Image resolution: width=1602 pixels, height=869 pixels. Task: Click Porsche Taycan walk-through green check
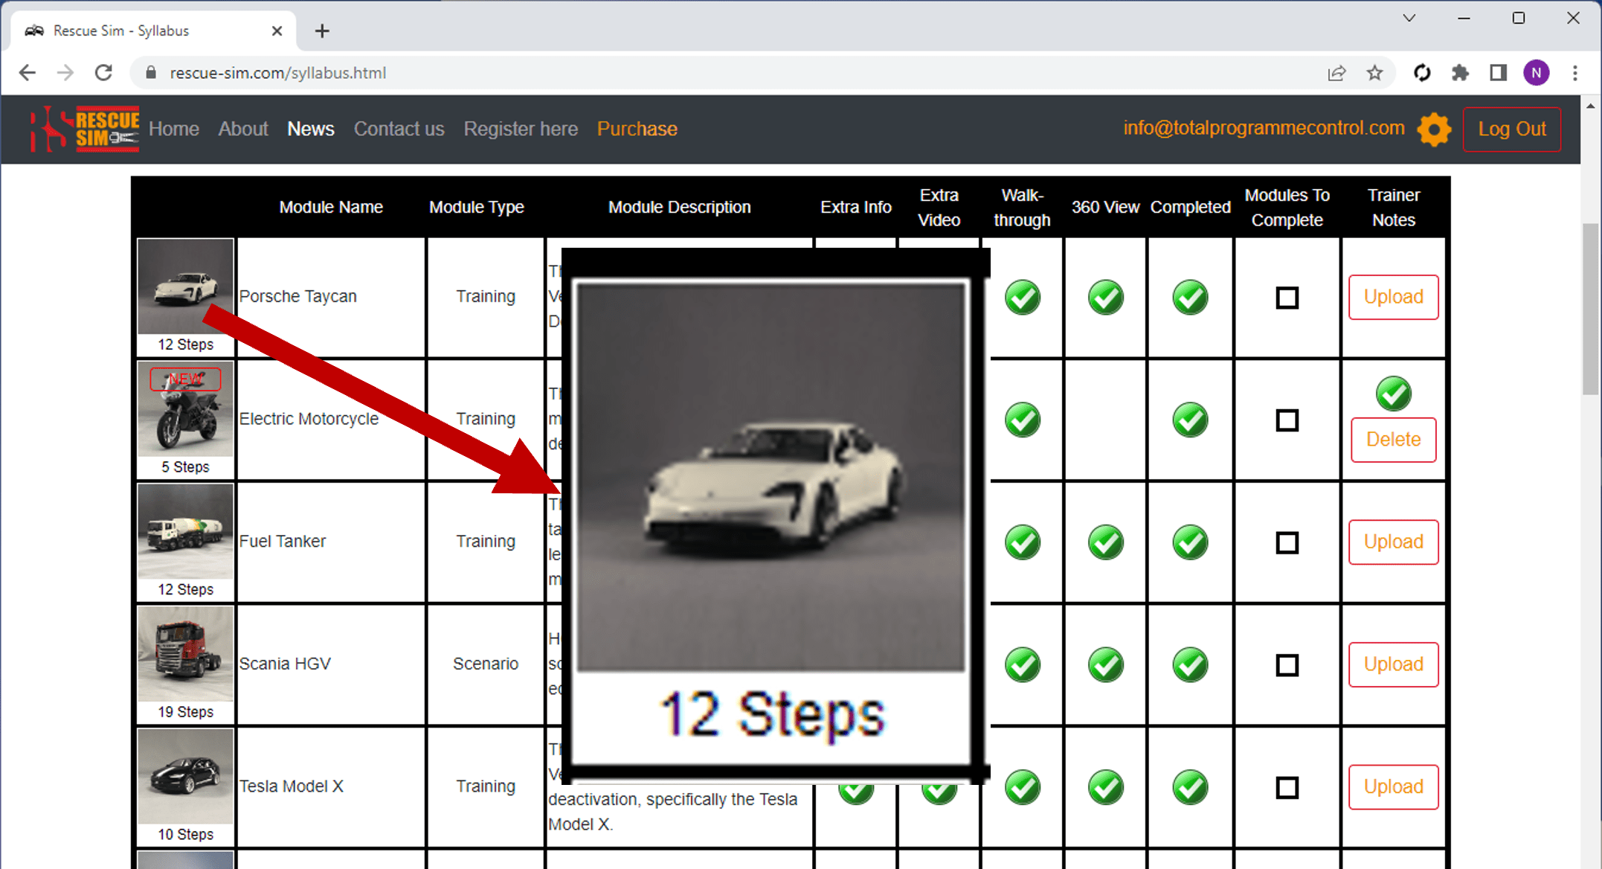pyautogui.click(x=1023, y=298)
